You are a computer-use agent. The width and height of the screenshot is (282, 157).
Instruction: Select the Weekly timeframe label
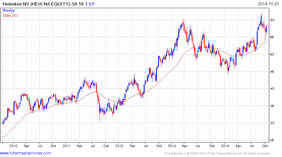9,10
